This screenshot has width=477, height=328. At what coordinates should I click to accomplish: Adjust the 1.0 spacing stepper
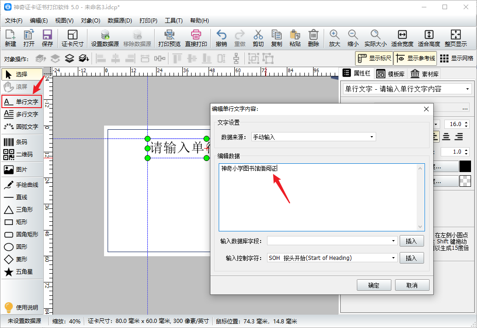466,152
